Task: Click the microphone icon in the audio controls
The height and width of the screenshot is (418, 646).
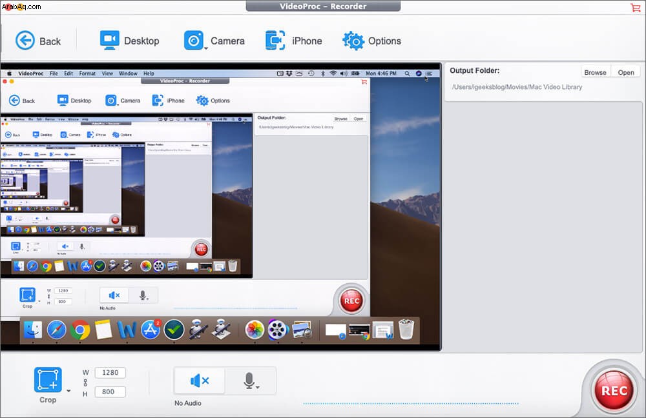Action: coord(249,381)
